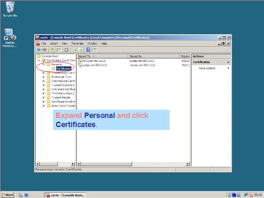This screenshot has height=198, width=264.
Task: Expand the Trusted People folder
Action: point(44,97)
